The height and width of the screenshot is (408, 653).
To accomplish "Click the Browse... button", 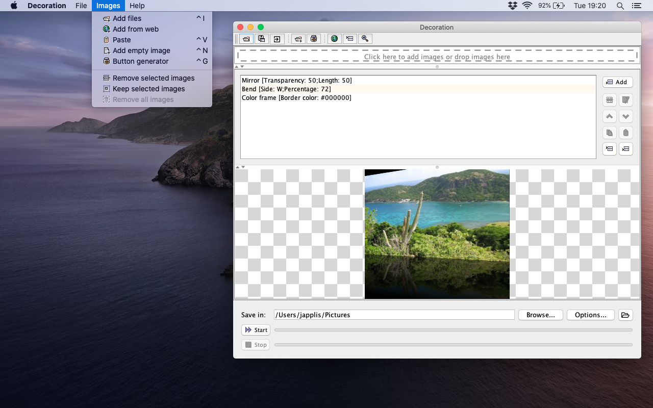I will click(540, 315).
